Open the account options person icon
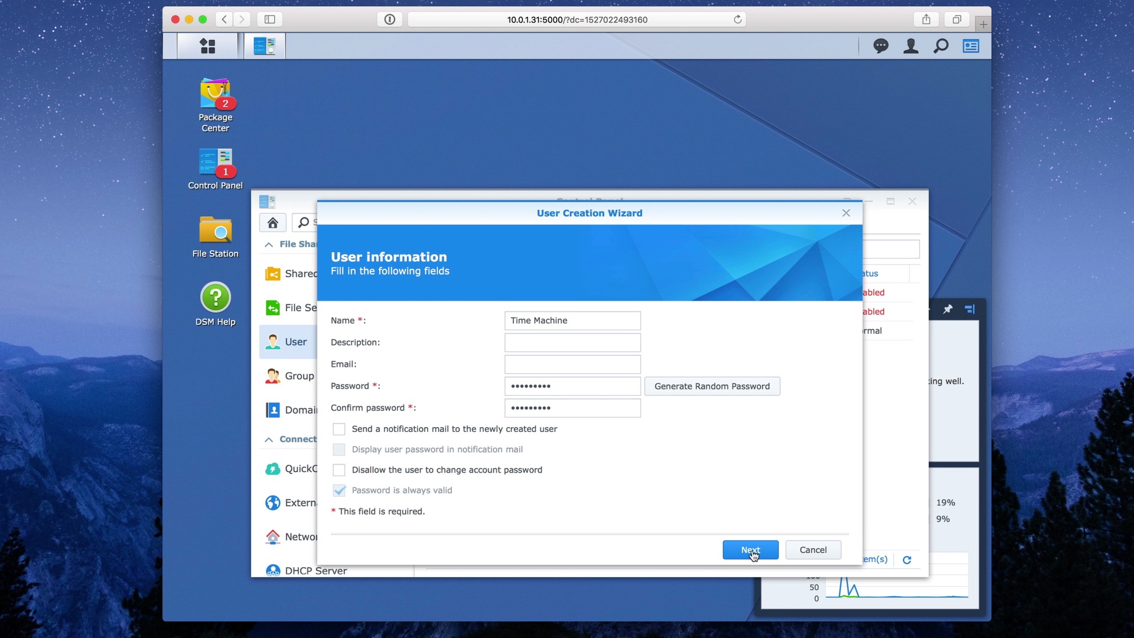Screen dimensions: 1134x638 point(910,45)
